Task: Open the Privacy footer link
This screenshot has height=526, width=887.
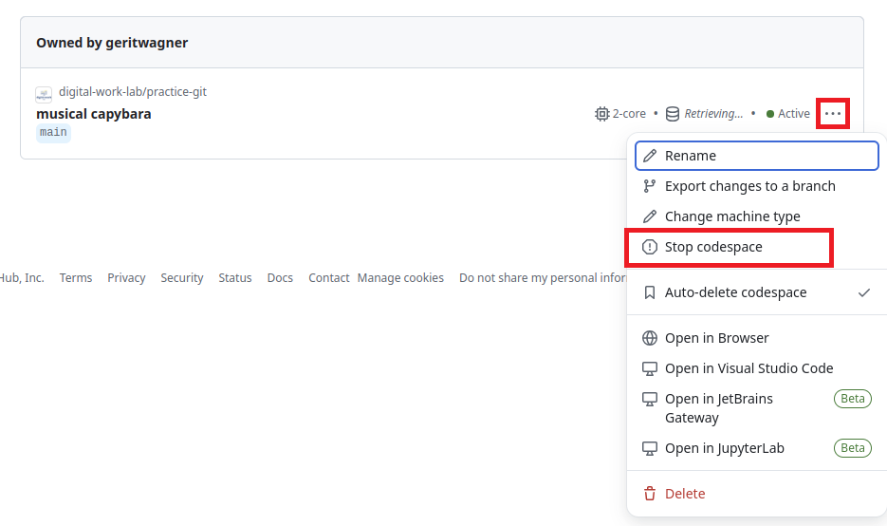Action: (126, 278)
